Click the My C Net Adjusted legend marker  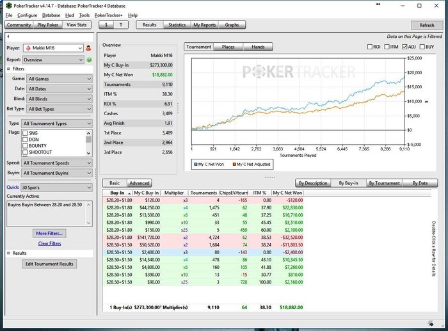[x=234, y=164]
